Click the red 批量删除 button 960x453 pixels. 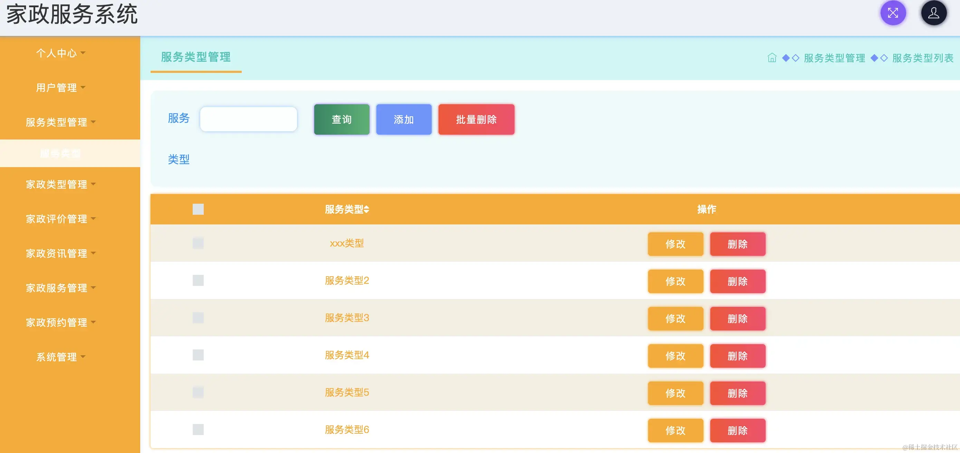click(x=476, y=119)
